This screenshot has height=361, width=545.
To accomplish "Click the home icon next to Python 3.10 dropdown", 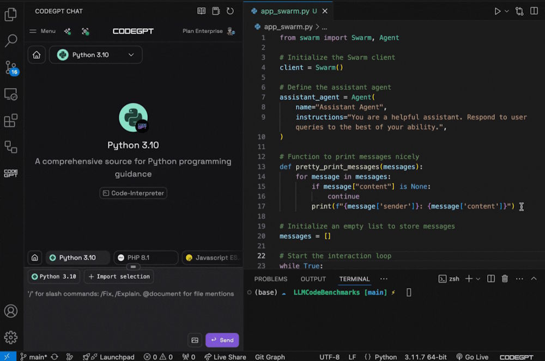I will click(x=37, y=55).
